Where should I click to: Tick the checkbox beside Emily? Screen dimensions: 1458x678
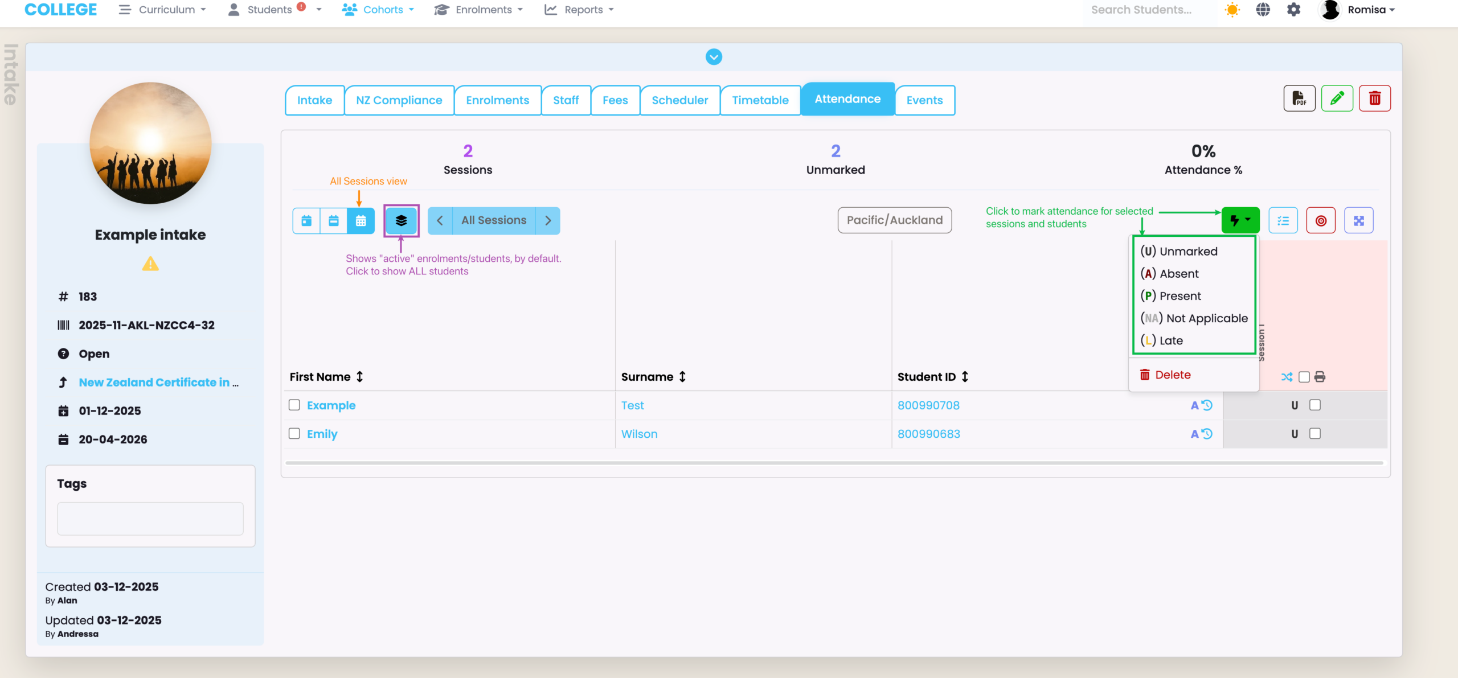pos(294,433)
